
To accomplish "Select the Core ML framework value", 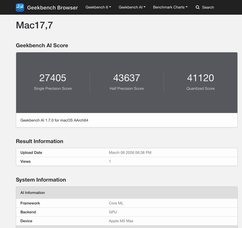I will pos(116,203).
